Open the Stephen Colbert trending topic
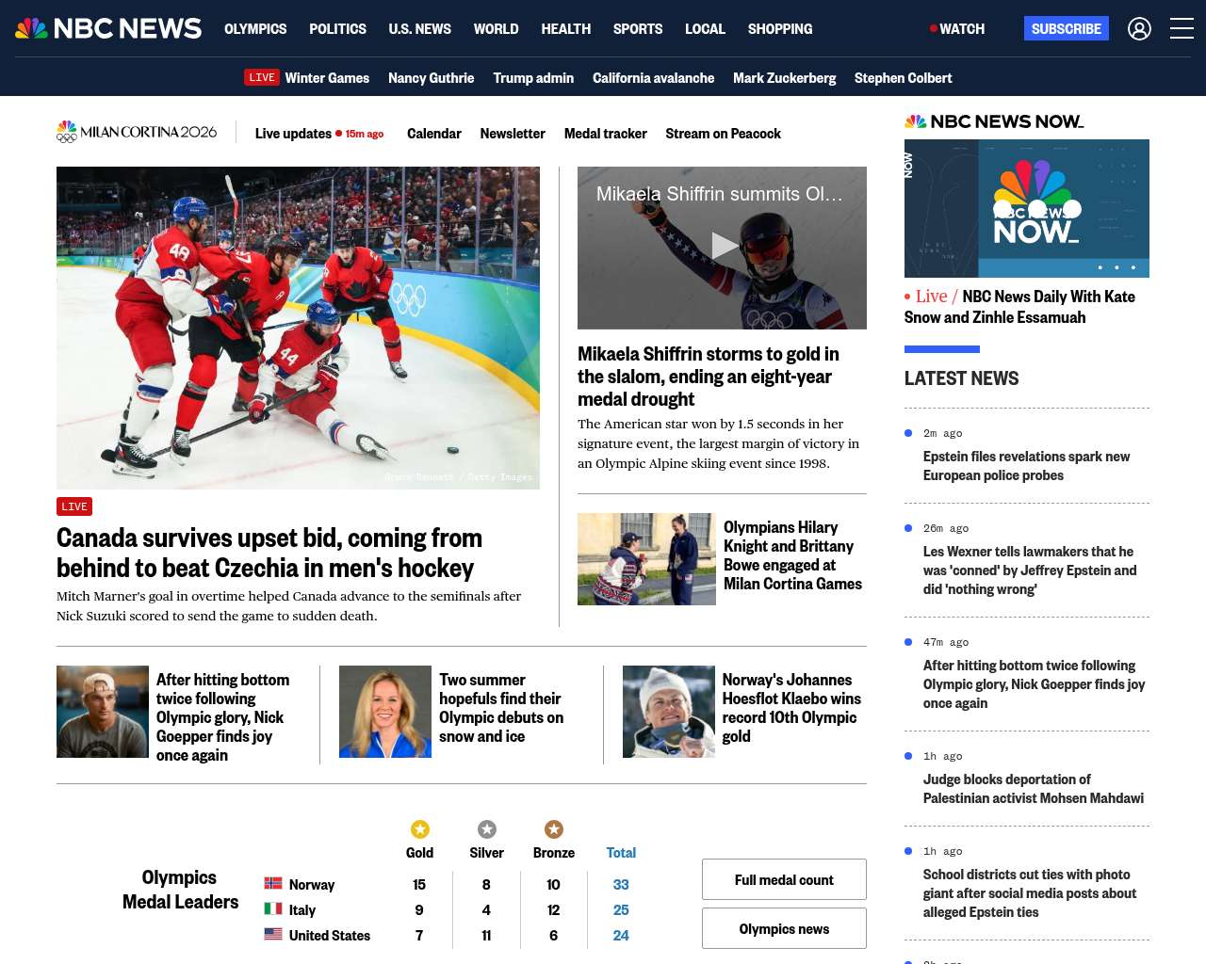1206x964 pixels. pyautogui.click(x=904, y=78)
